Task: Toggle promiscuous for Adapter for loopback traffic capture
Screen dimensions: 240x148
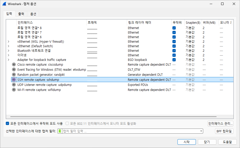Action: (174, 60)
